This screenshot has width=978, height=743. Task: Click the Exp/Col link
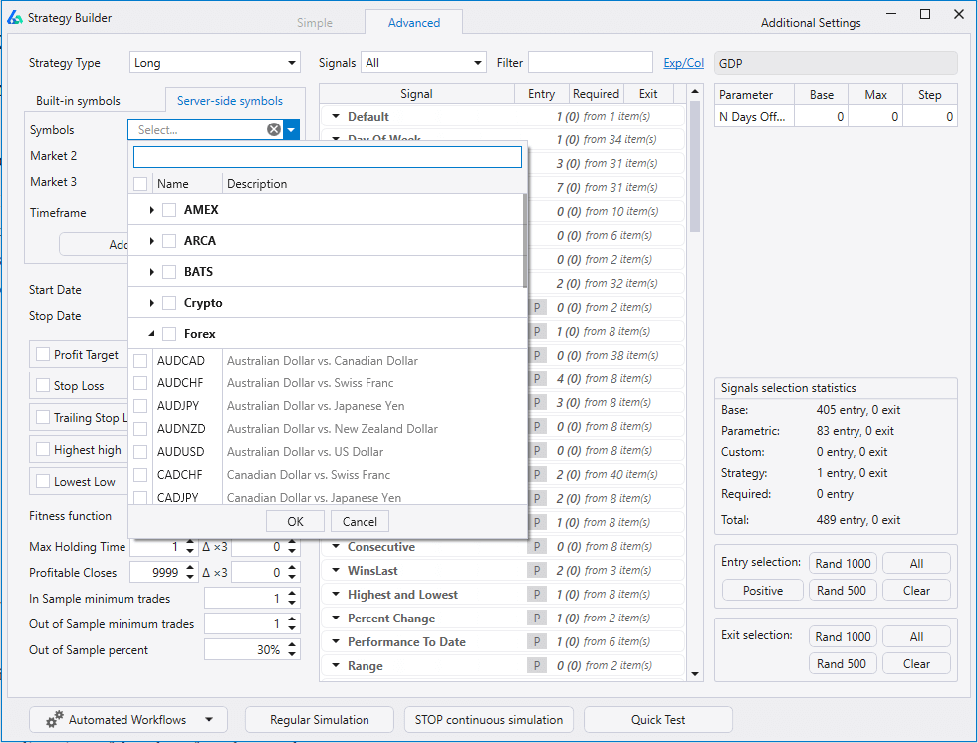[683, 63]
